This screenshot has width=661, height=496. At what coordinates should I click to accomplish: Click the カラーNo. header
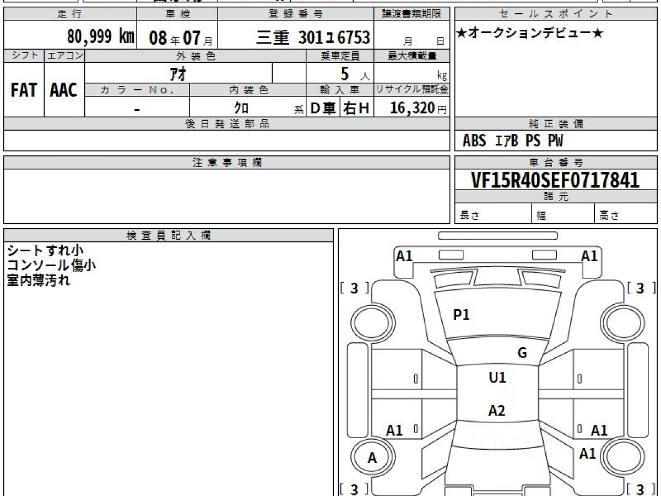pos(137,90)
